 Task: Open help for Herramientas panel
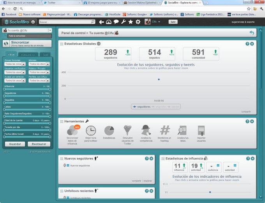[x=247, y=121]
